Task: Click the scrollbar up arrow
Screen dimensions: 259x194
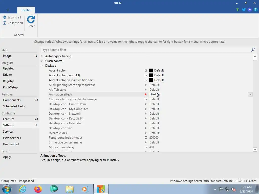Action: pyautogui.click(x=255, y=56)
